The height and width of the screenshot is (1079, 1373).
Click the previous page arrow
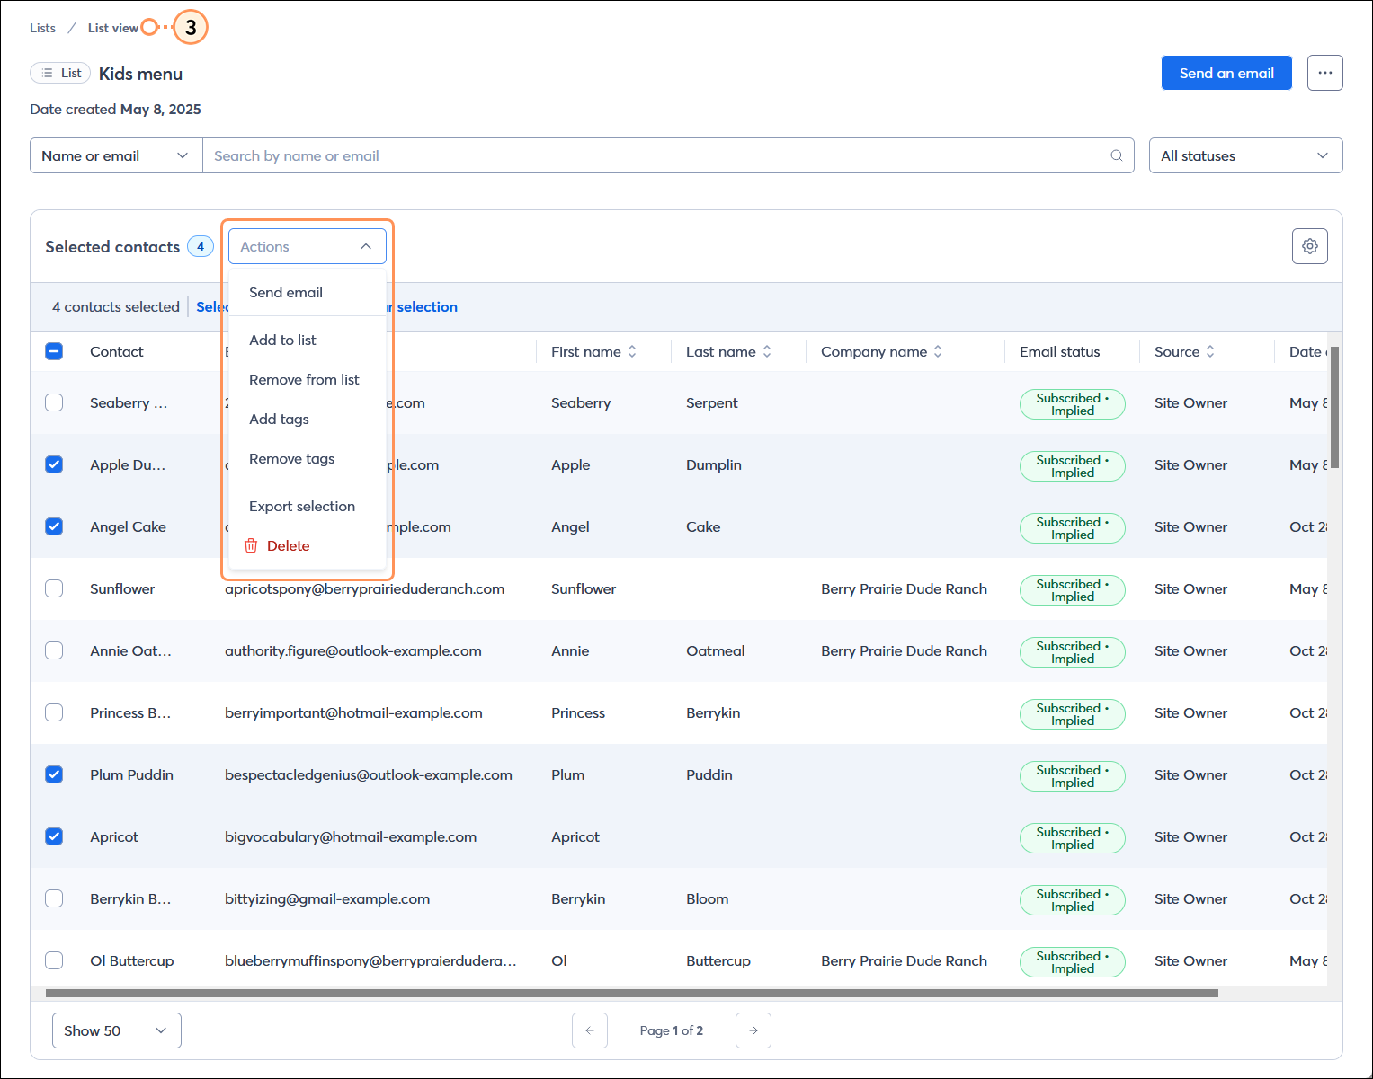590,1030
